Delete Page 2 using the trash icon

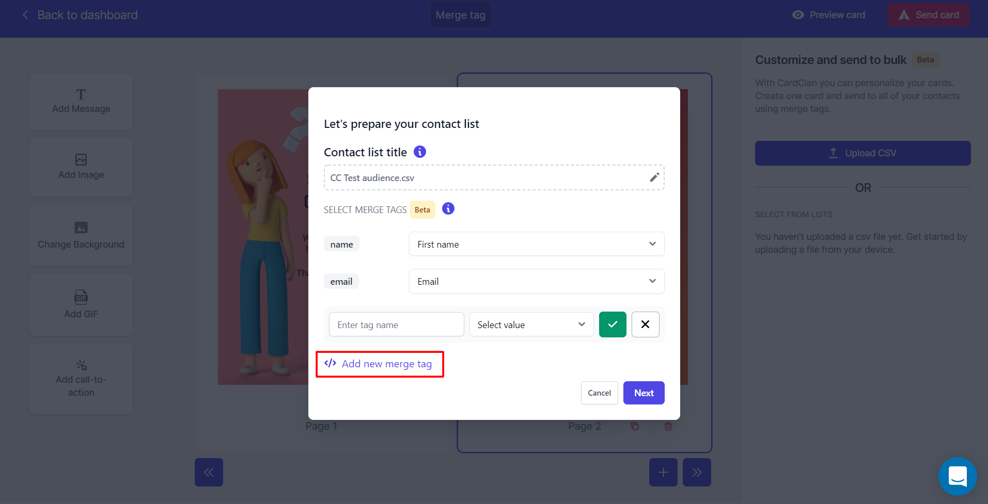[668, 426]
